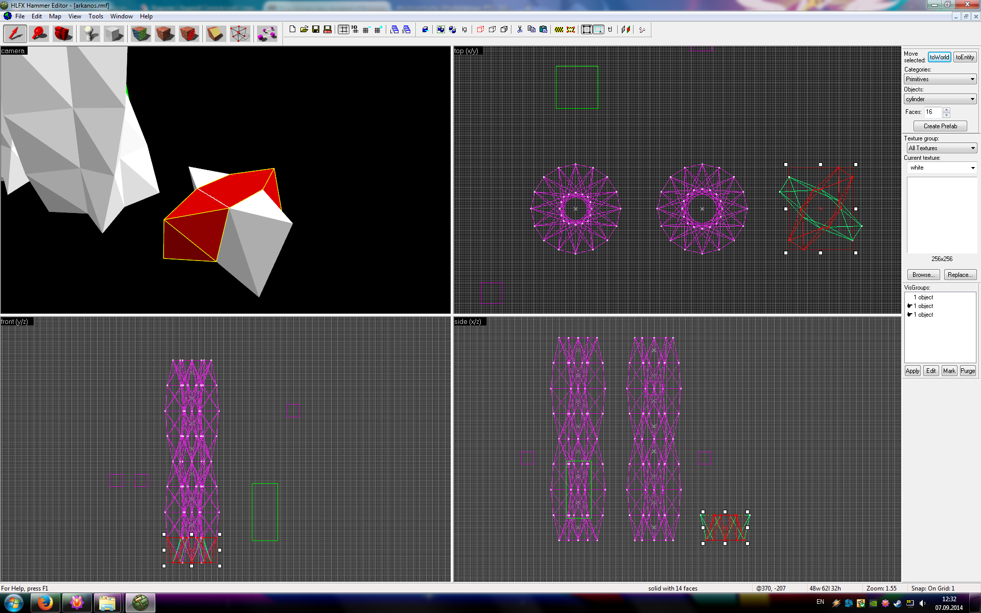This screenshot has width=981, height=613.
Task: Select the gray Block creation tool
Action: 114,34
